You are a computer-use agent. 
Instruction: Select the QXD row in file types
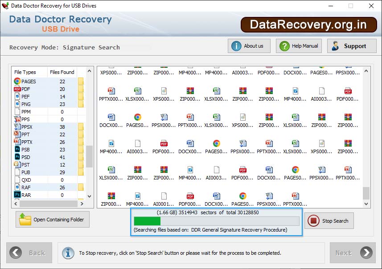(49, 180)
